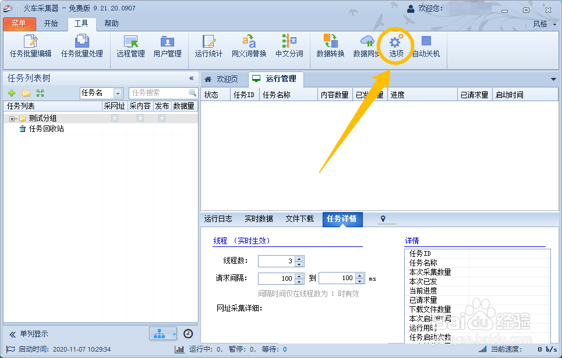
Task: Click the status bar flag icon
Action: (10, 349)
